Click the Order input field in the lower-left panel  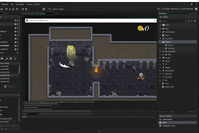(8, 119)
